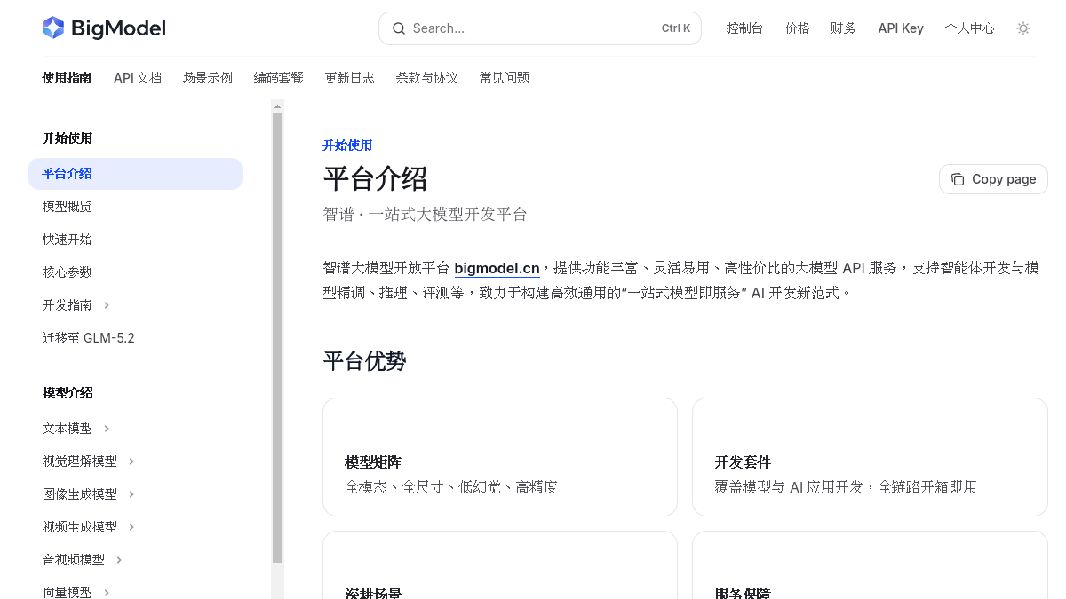Viewport: 1066px width, 599px height.
Task: Open the 开发套件 card
Action: [x=870, y=457]
